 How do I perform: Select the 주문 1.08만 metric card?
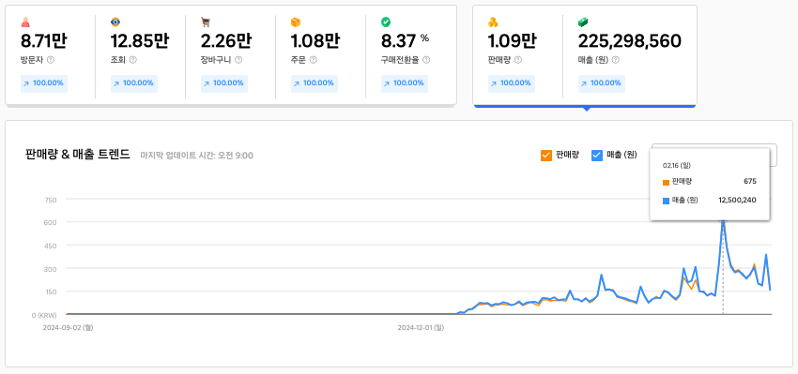(321, 56)
